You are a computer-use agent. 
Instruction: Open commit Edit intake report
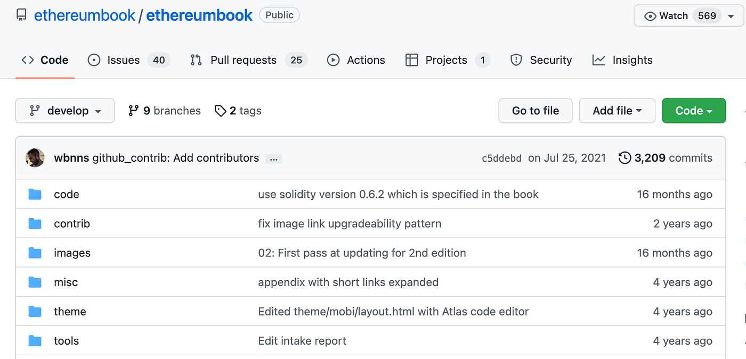[x=302, y=341]
